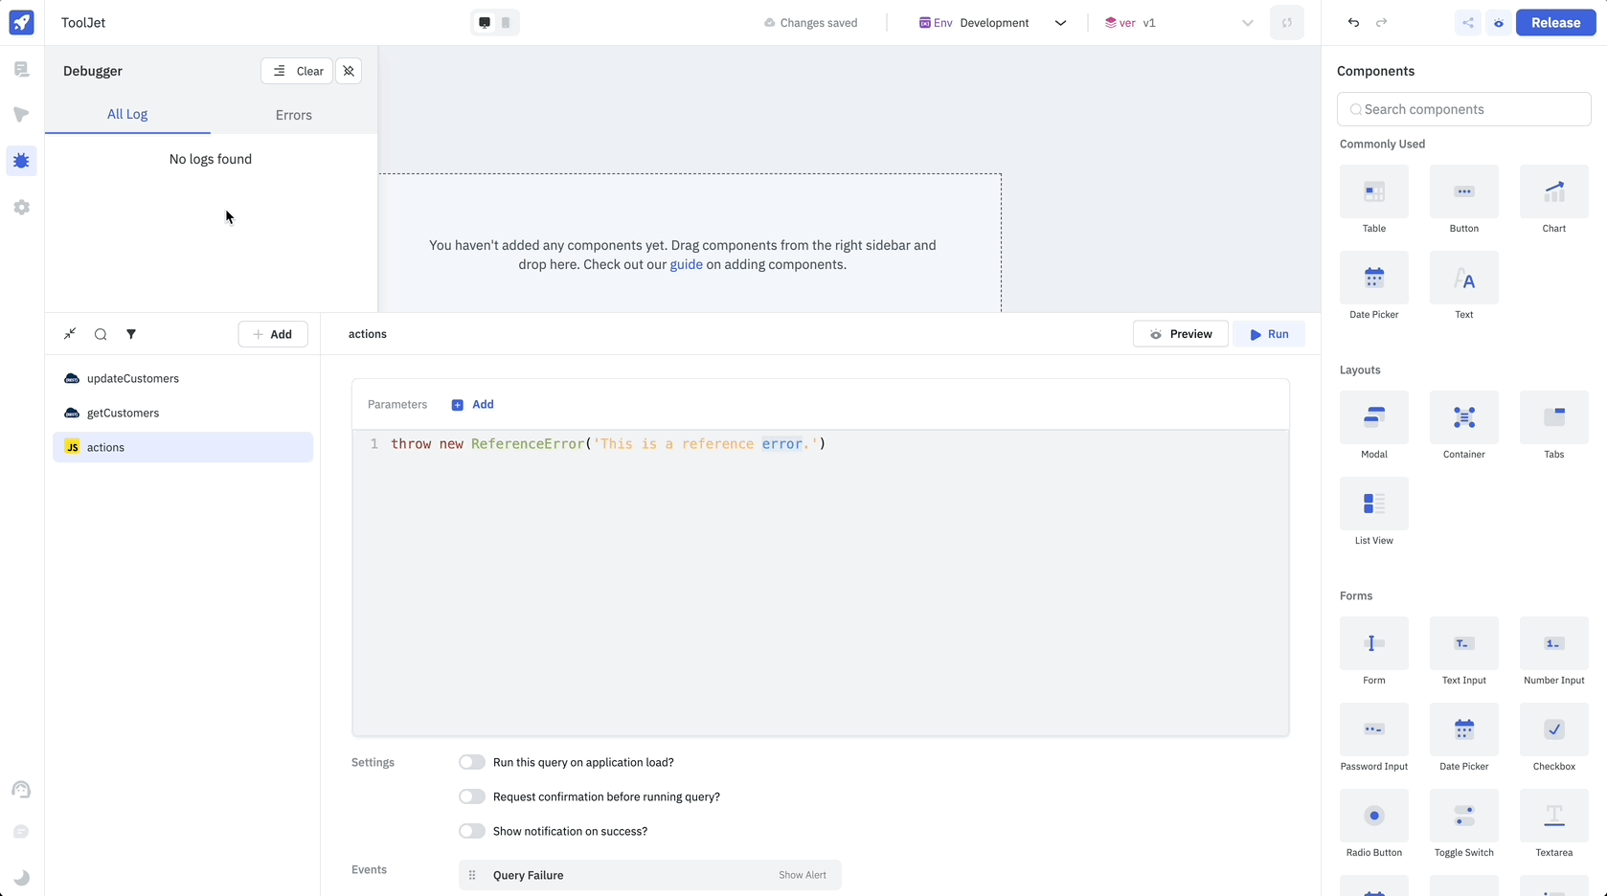Expand the Env Development dropdown
This screenshot has height=896, width=1607.
(x=1059, y=23)
